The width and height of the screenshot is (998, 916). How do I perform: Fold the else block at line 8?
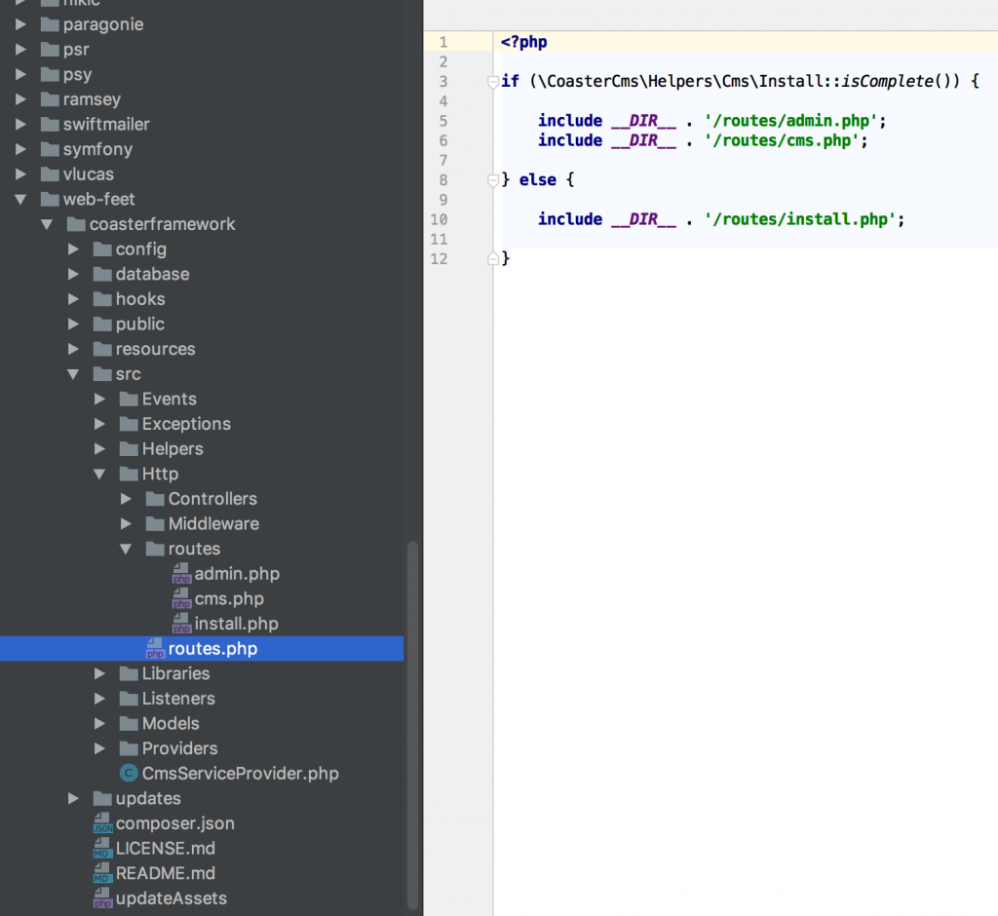[x=493, y=180]
